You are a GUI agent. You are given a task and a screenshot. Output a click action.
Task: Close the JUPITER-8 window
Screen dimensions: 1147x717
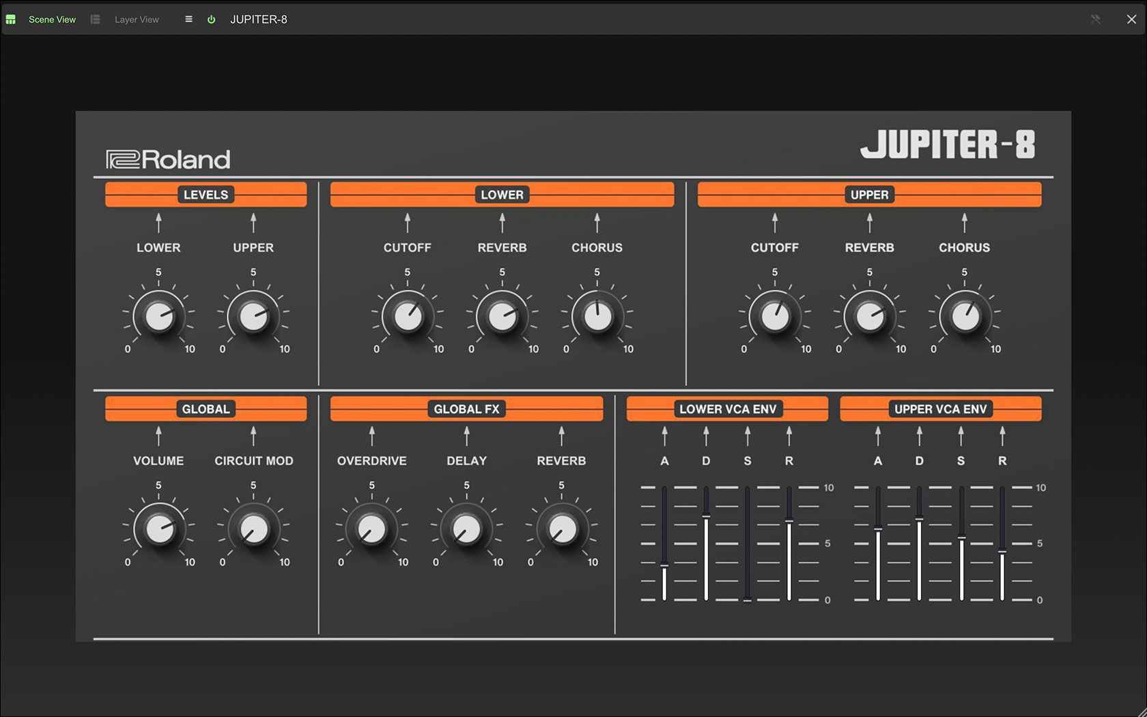(x=1131, y=19)
